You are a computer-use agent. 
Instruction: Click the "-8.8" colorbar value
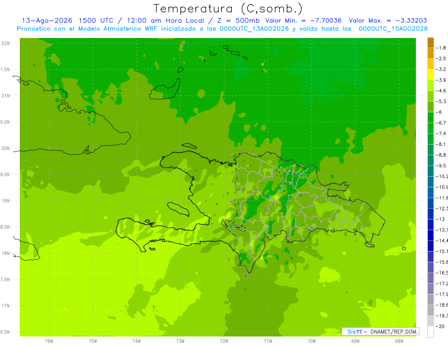441,155
